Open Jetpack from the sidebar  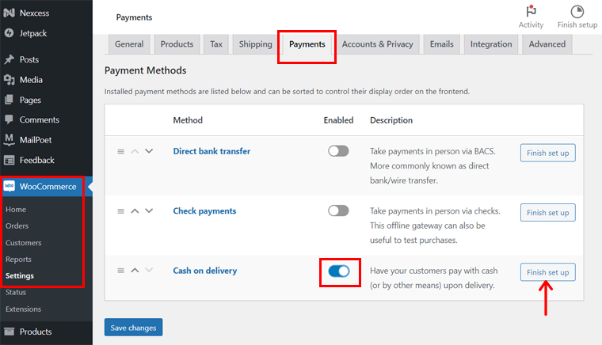coord(33,33)
